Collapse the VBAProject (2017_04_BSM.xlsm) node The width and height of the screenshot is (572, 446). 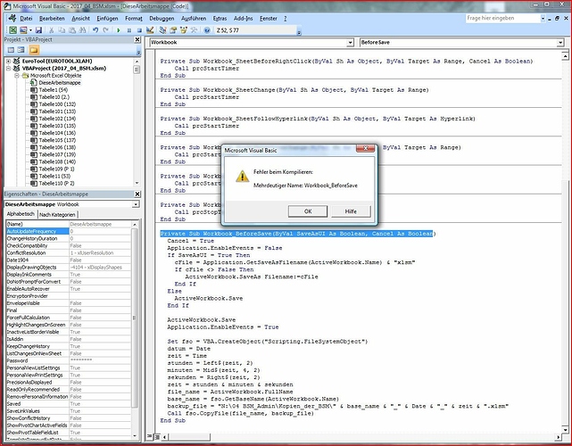[x=9, y=68]
